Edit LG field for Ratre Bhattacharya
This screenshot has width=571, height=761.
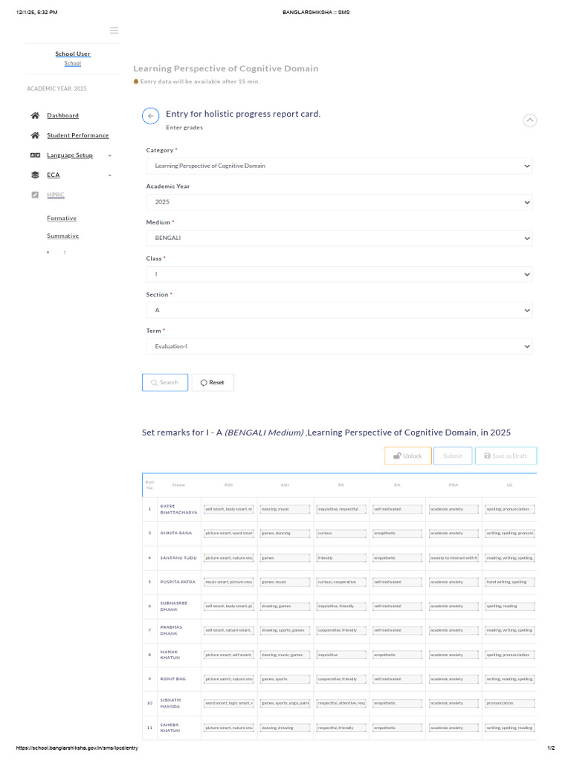click(x=510, y=510)
